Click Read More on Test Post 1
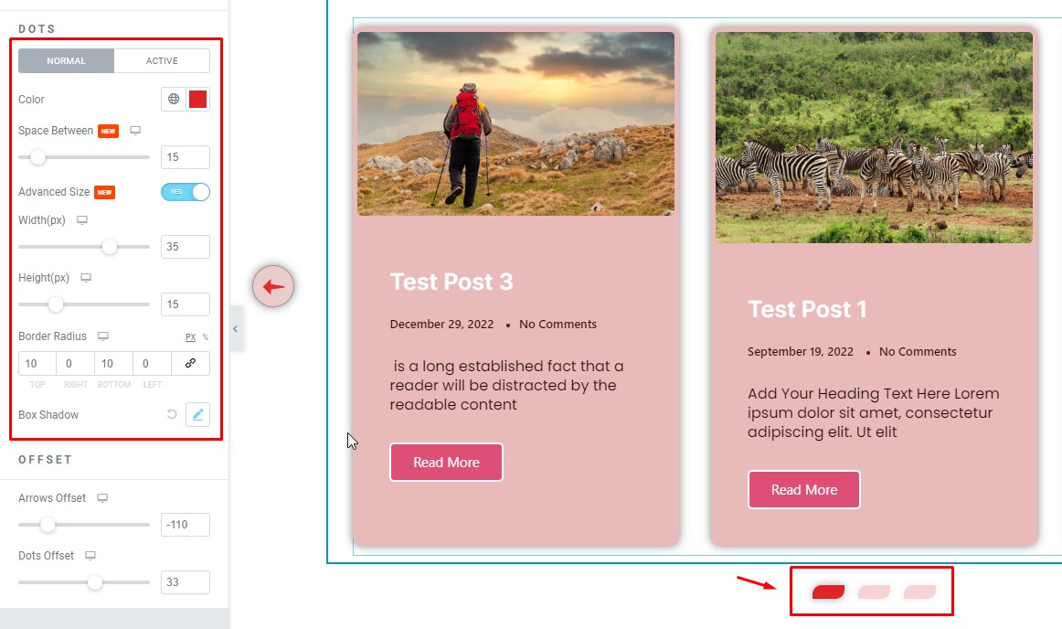The image size is (1062, 629). coord(804,489)
